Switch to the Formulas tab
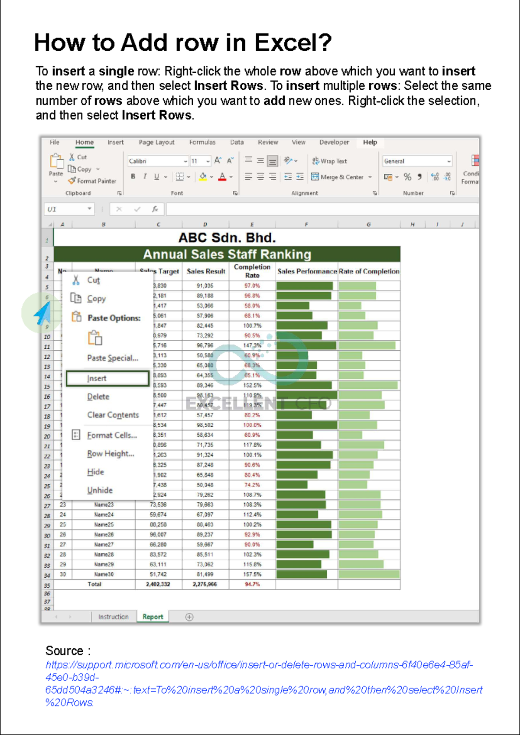The height and width of the screenshot is (735, 520). click(202, 142)
